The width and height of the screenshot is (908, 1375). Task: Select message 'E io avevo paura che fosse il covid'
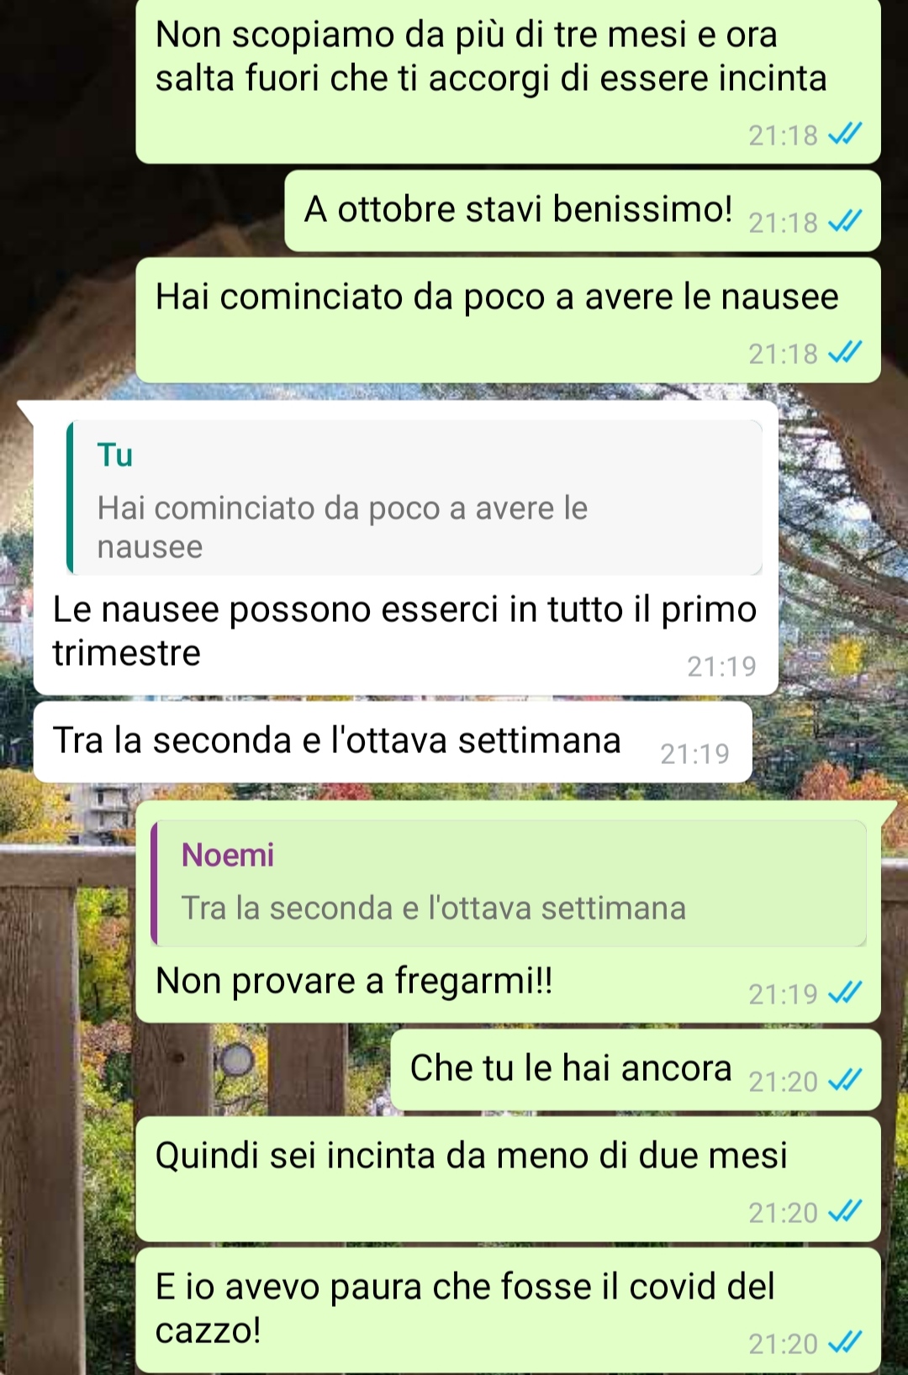click(508, 1310)
